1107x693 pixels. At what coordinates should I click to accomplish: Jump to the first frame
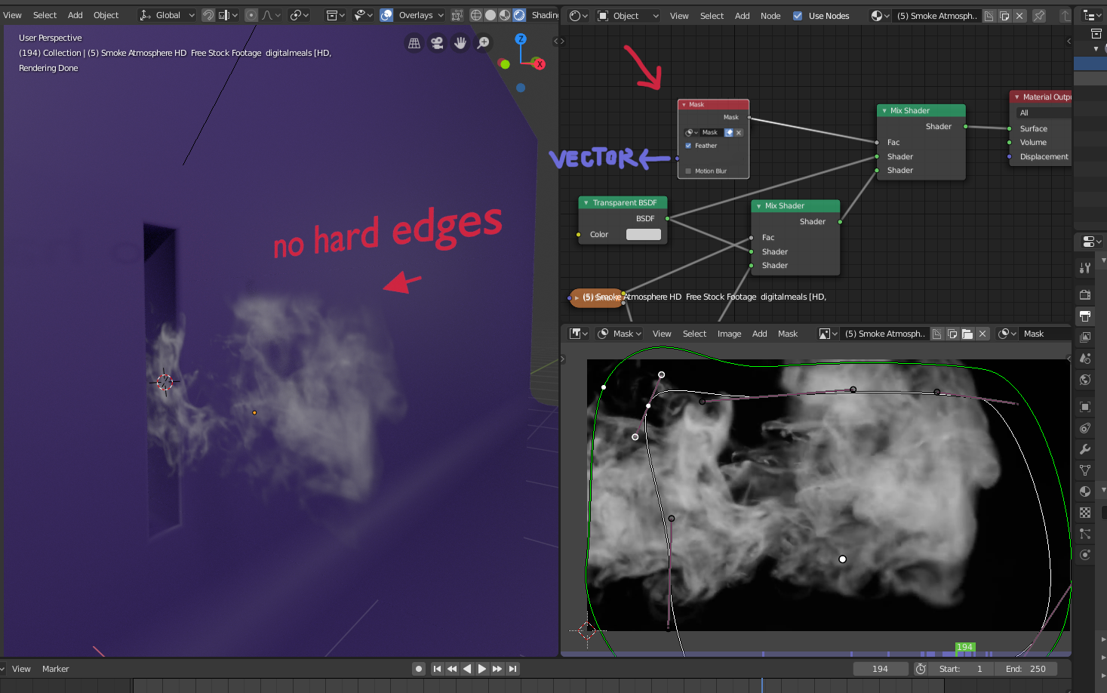[437, 669]
